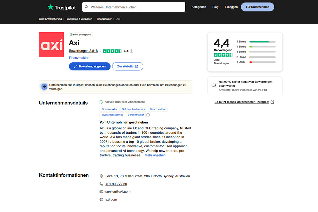Call the phone number +61 99655830

point(116,184)
